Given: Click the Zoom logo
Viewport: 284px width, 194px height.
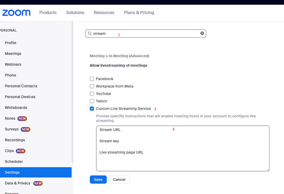Looking at the screenshot, I should click(x=16, y=13).
